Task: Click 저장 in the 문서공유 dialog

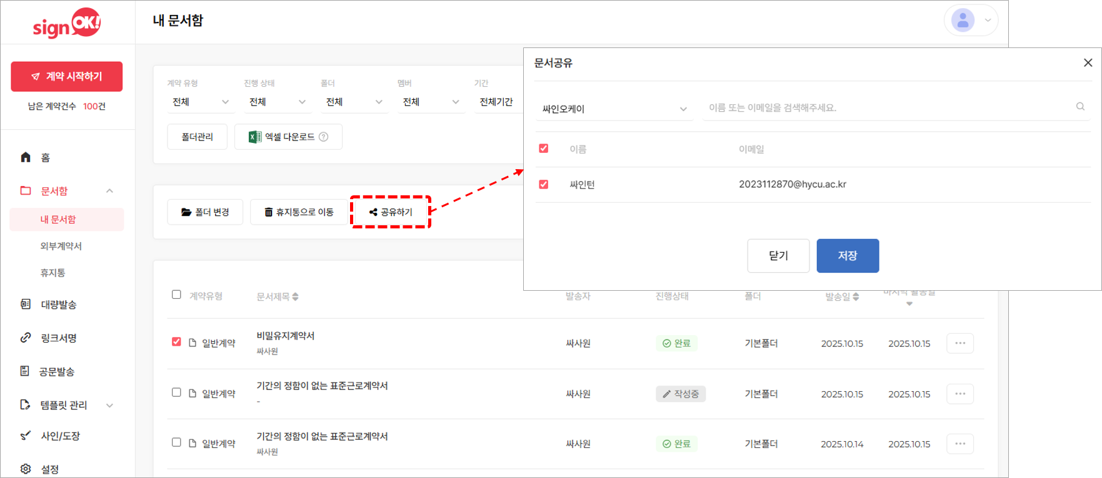Action: click(x=848, y=256)
